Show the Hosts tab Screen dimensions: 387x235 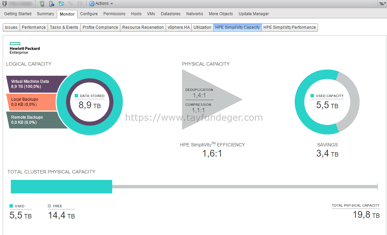136,14
